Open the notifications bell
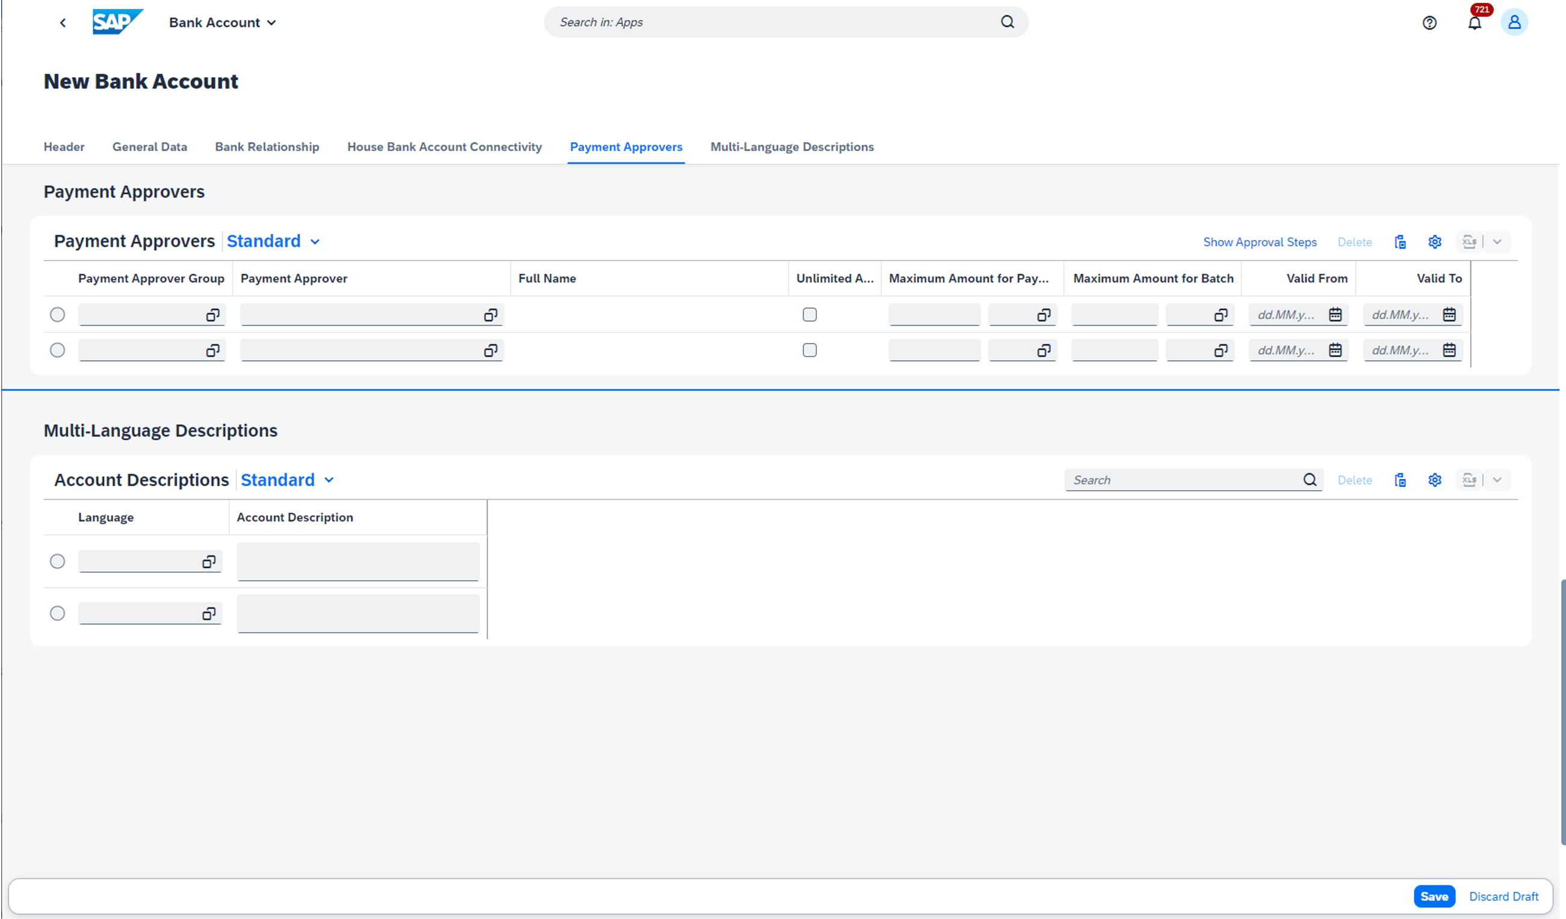1566x919 pixels. click(x=1475, y=22)
